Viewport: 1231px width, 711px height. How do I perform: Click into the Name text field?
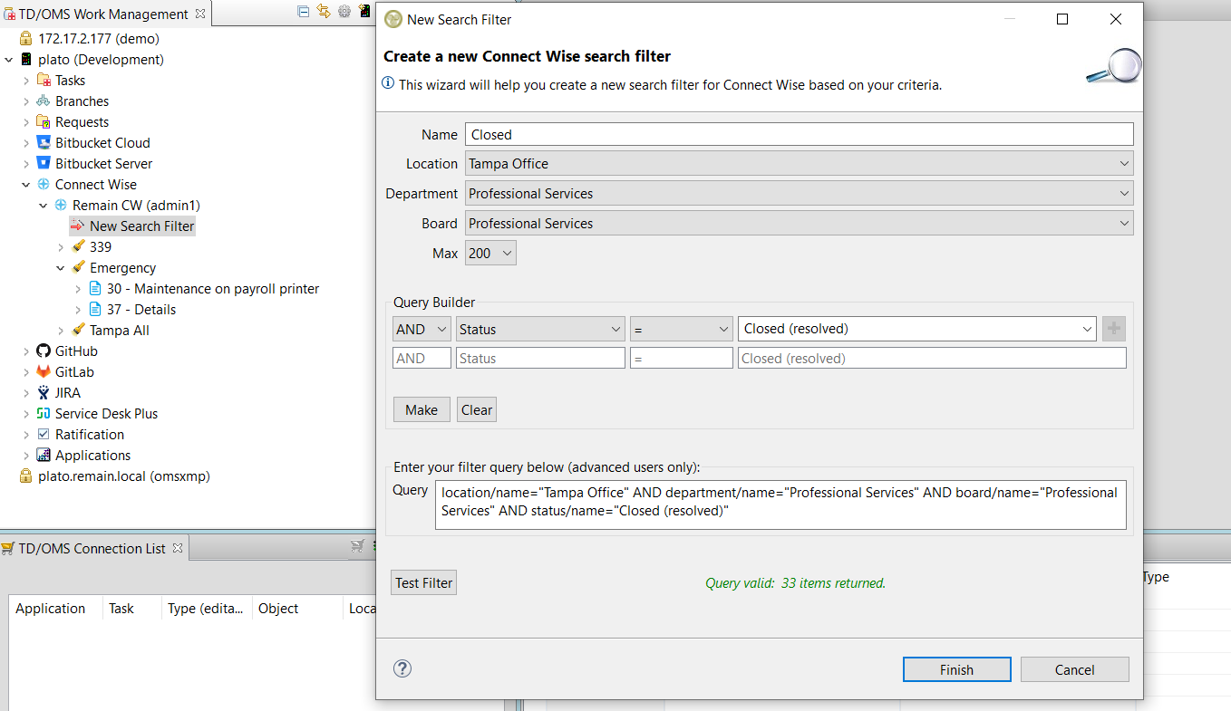click(x=799, y=135)
